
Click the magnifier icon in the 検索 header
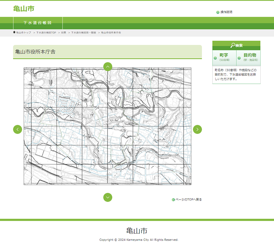pos(233,45)
